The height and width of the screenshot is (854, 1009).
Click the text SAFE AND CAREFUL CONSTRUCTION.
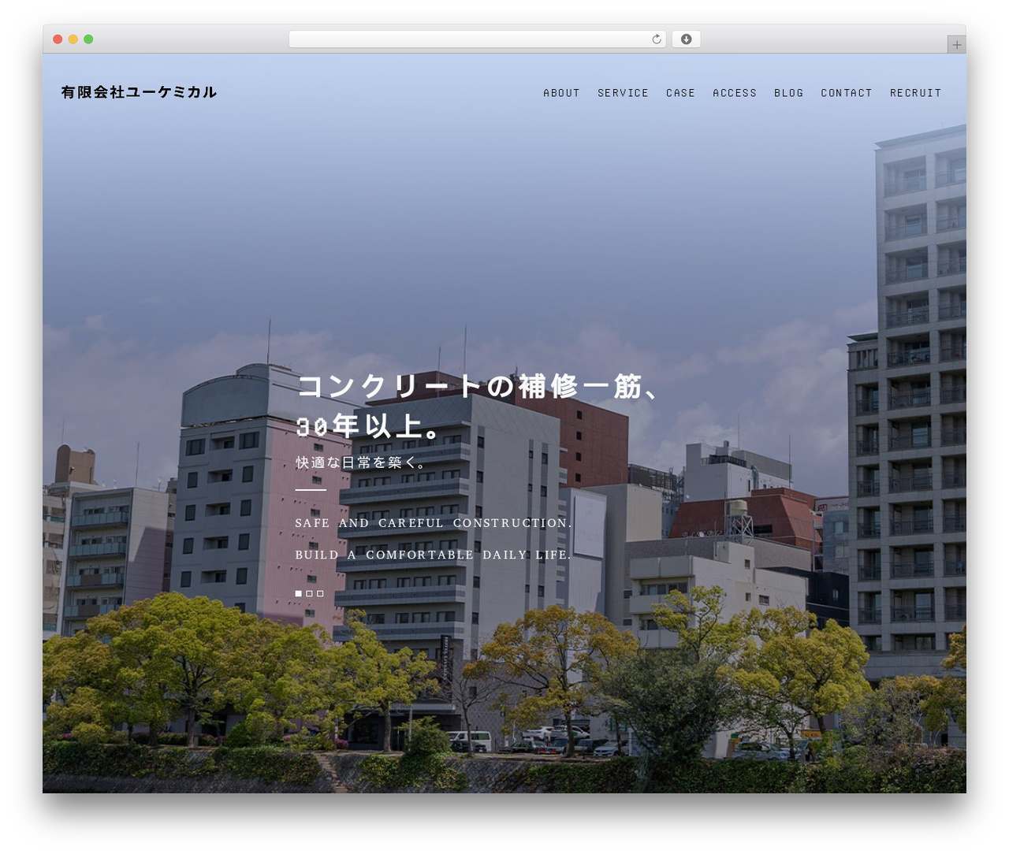click(x=434, y=523)
